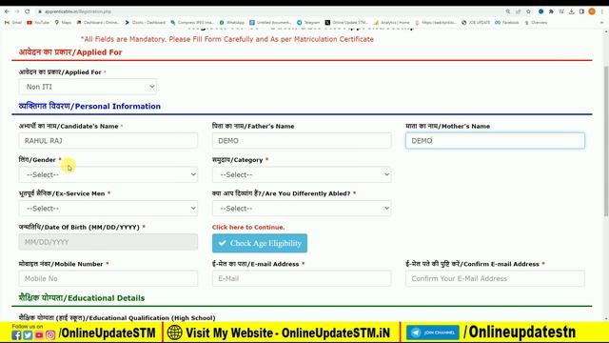Click the Mobile Number input field
Viewport: 609px width, 343px height.
click(x=108, y=278)
